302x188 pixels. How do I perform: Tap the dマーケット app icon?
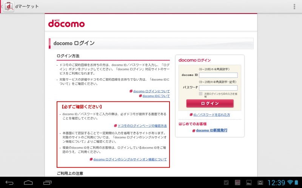point(9,6)
